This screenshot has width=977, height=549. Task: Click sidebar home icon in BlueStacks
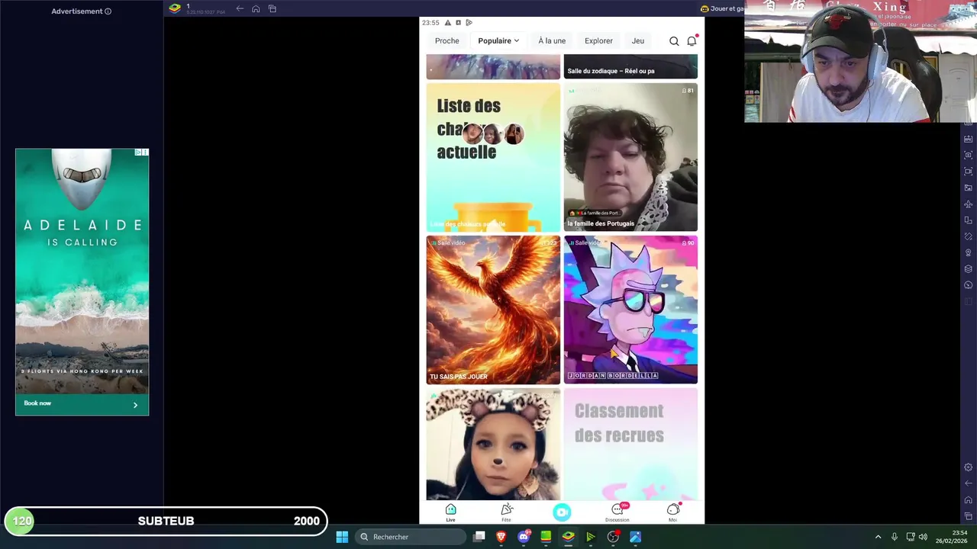(x=969, y=500)
